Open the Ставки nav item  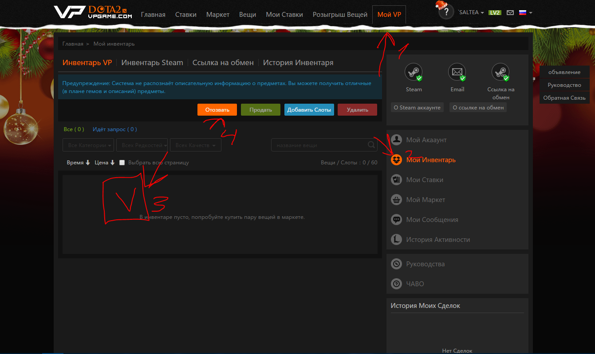pyautogui.click(x=186, y=15)
